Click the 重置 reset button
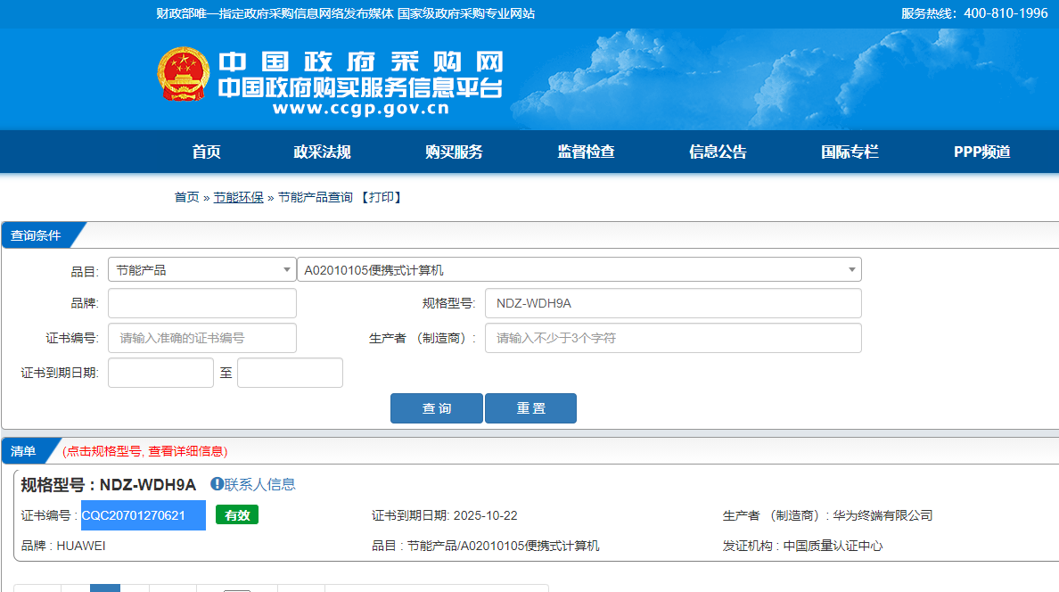 point(531,408)
